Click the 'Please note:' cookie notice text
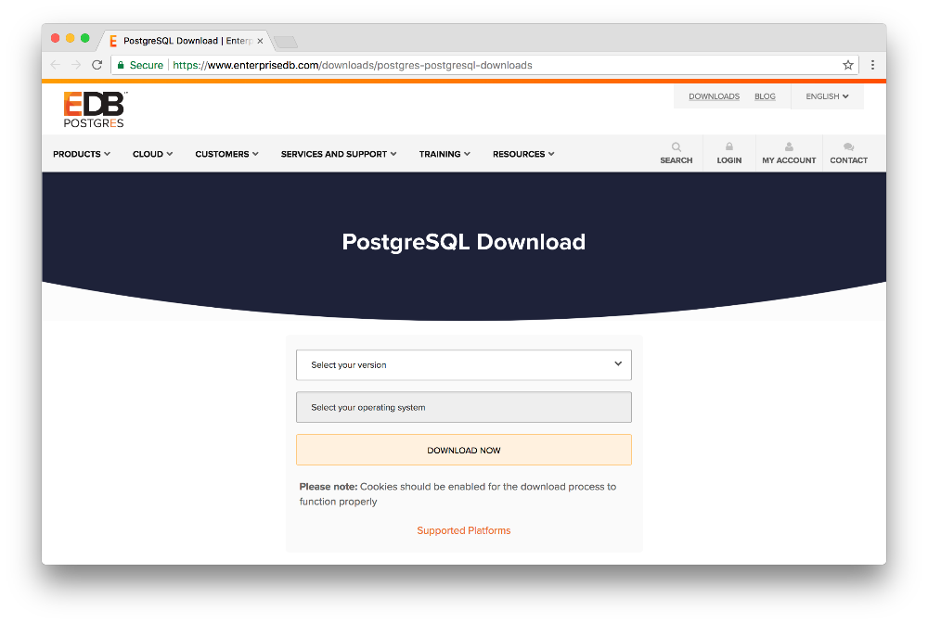The width and height of the screenshot is (928, 624). (x=458, y=494)
